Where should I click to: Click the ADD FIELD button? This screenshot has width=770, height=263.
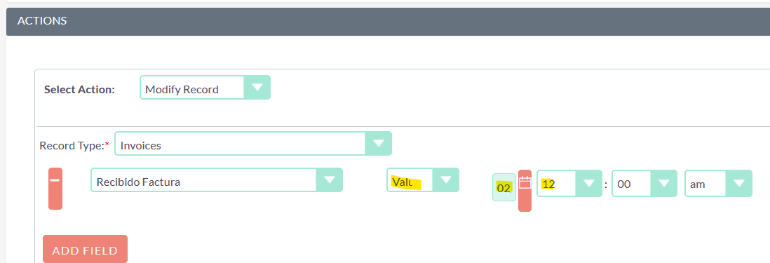(85, 249)
